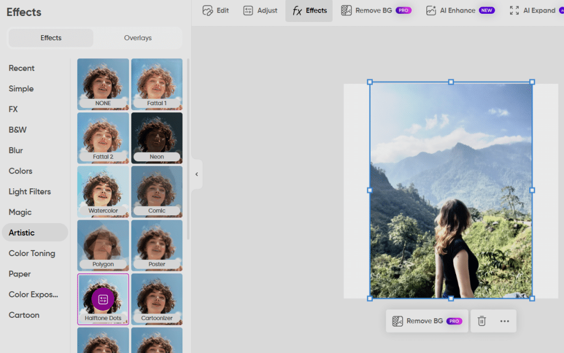Open the Adjust tool

tap(261, 10)
